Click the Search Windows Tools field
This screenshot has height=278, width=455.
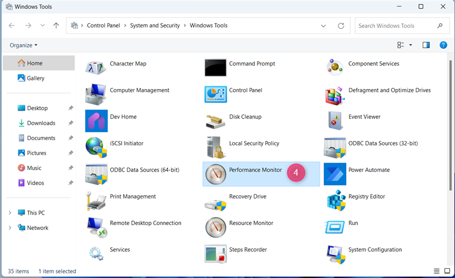point(402,26)
